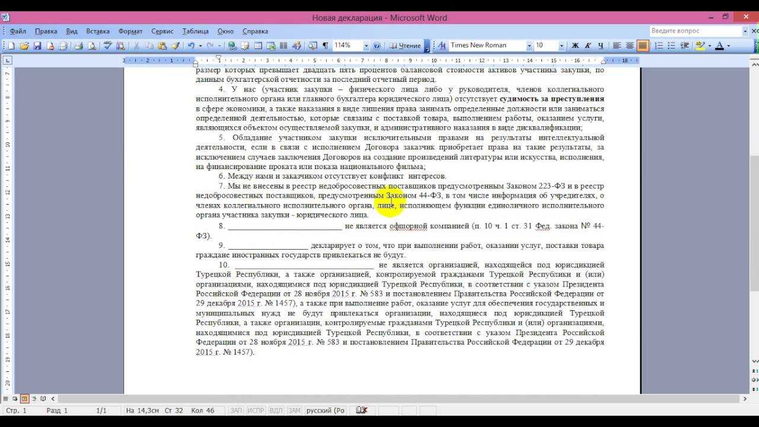Screen dimensions: 759x427
Task: Save the document with the floppy icon
Action: click(x=37, y=46)
